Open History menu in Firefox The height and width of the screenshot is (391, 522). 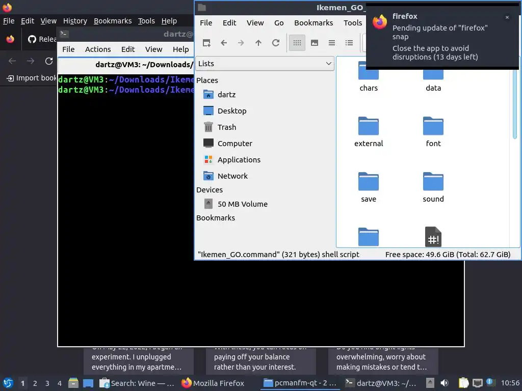[75, 21]
